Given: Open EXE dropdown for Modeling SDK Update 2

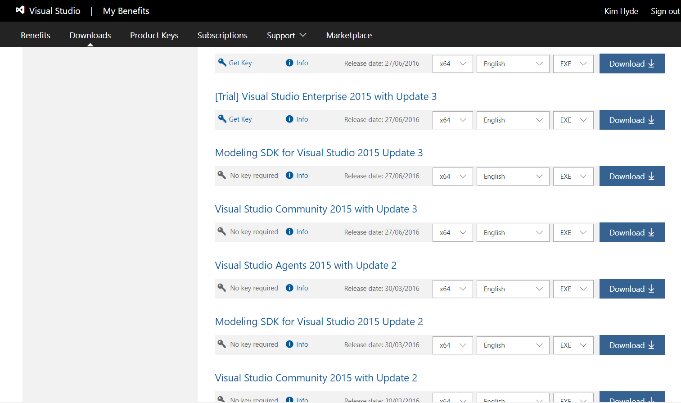Looking at the screenshot, I should point(573,345).
